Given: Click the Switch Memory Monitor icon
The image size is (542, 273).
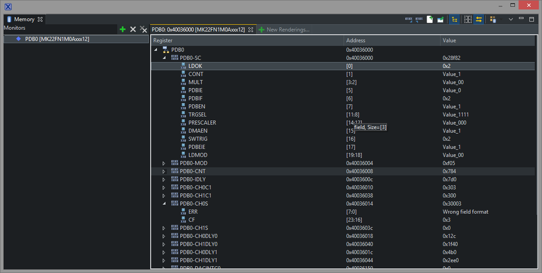Looking at the screenshot, I should click(493, 19).
